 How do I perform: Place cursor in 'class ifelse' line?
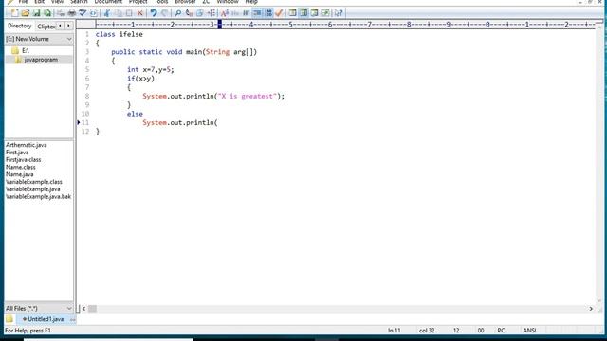120,34
